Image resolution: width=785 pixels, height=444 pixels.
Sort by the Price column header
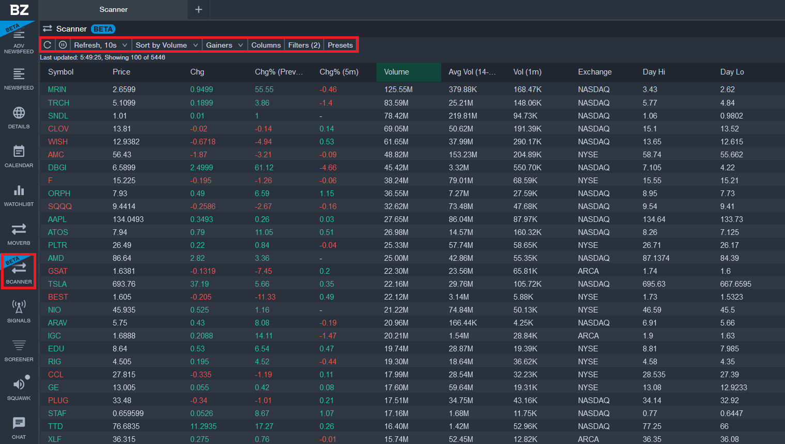[x=122, y=72]
